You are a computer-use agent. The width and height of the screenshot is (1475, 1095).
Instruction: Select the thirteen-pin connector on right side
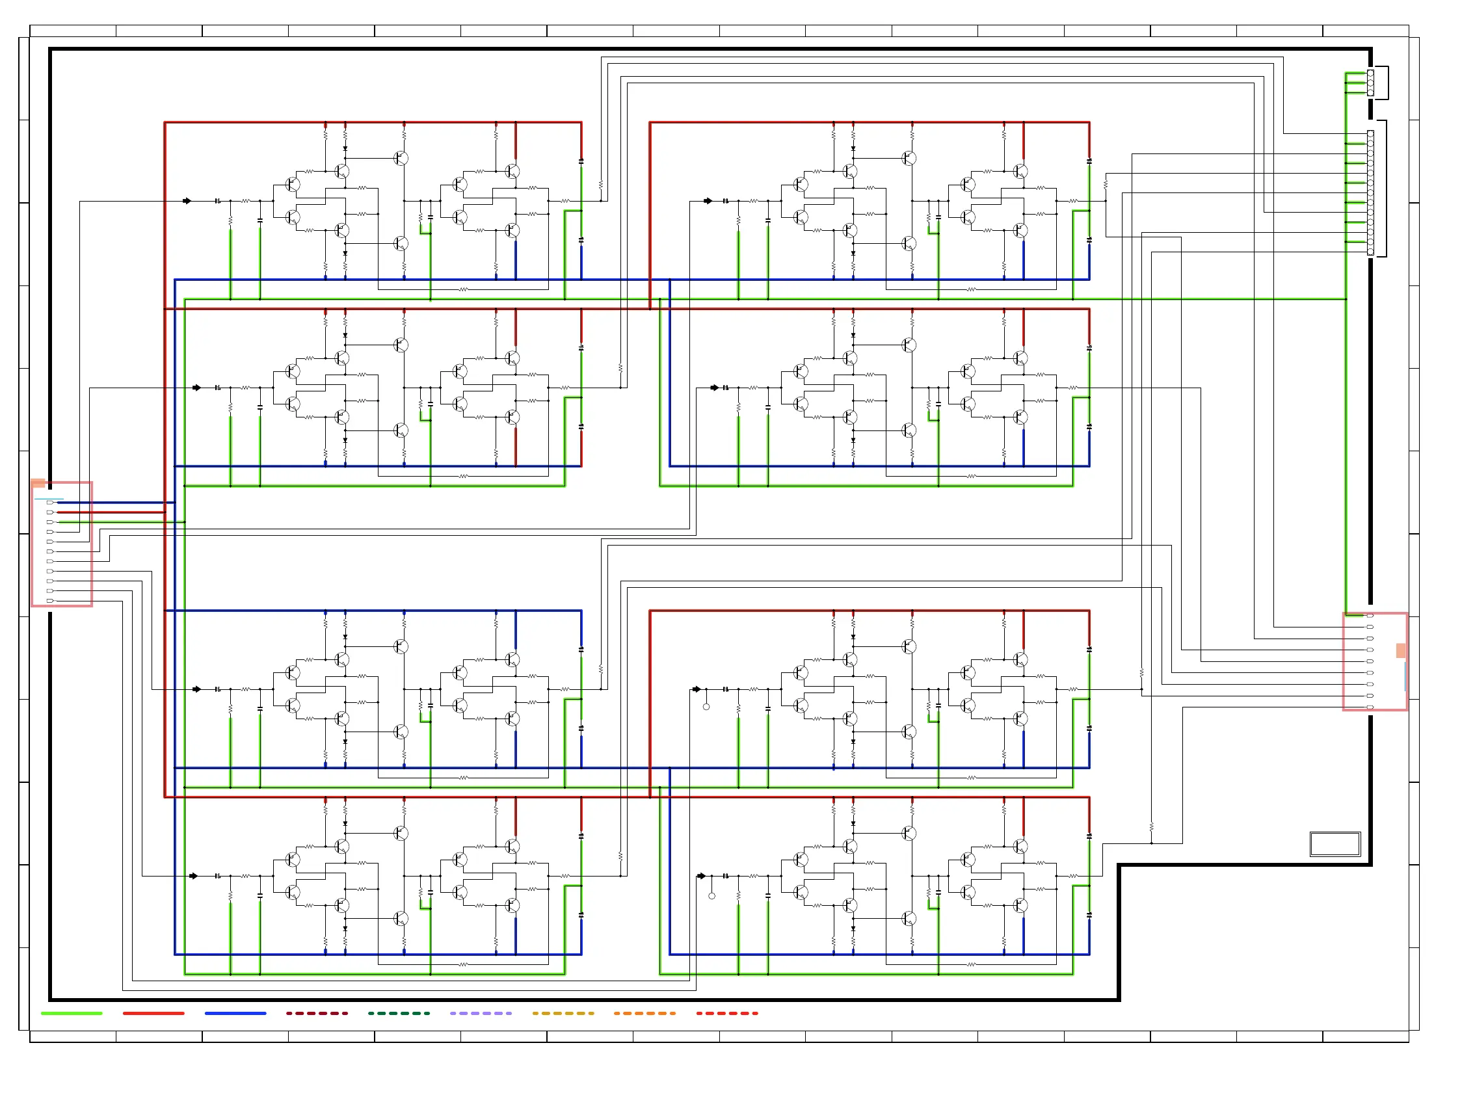pos(1370,192)
